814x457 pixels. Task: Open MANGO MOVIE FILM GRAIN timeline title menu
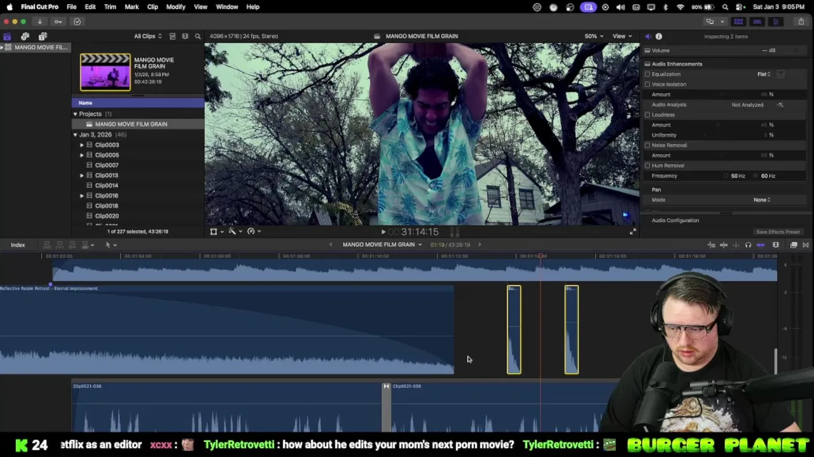click(382, 245)
